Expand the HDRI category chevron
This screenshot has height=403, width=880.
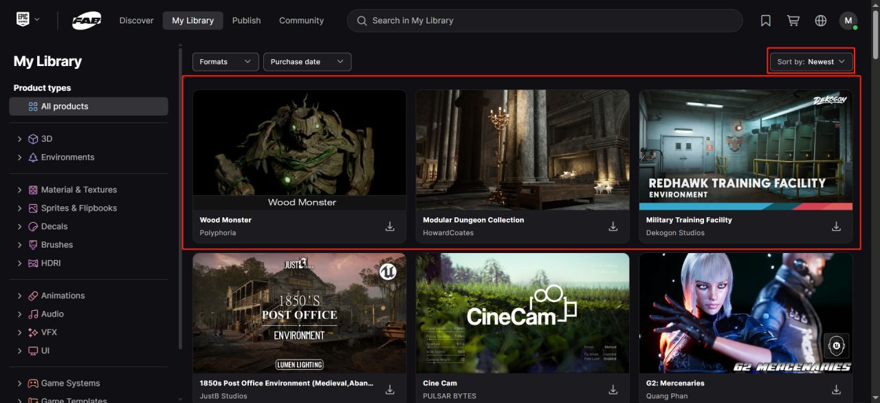click(x=19, y=263)
